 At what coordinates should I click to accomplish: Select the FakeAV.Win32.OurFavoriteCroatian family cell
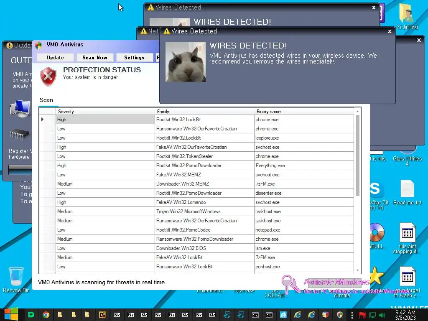coord(204,147)
